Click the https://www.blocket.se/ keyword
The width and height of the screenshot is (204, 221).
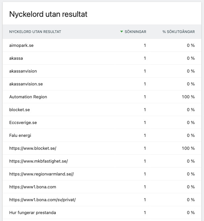(33, 148)
